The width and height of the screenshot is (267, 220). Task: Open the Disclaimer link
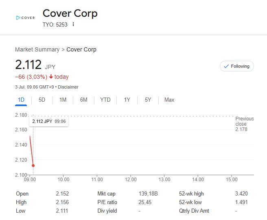[68, 87]
